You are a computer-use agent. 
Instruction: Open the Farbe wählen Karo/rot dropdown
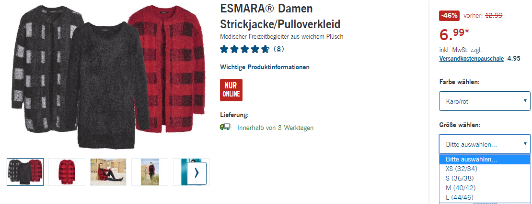click(485, 101)
